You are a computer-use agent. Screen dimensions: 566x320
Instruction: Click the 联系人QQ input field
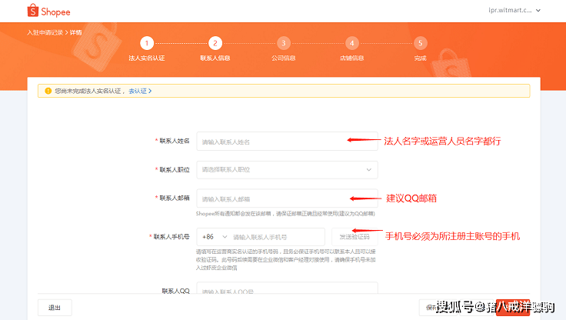[x=287, y=292]
